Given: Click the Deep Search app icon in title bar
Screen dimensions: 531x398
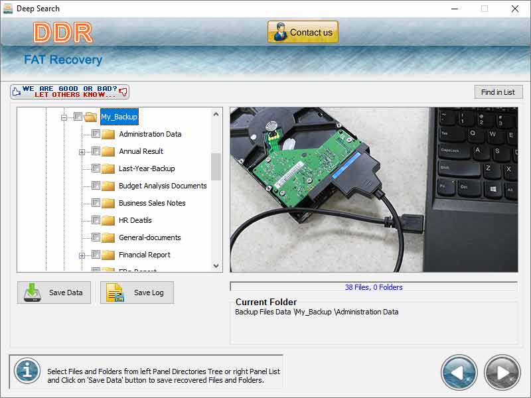Looking at the screenshot, I should [9, 9].
